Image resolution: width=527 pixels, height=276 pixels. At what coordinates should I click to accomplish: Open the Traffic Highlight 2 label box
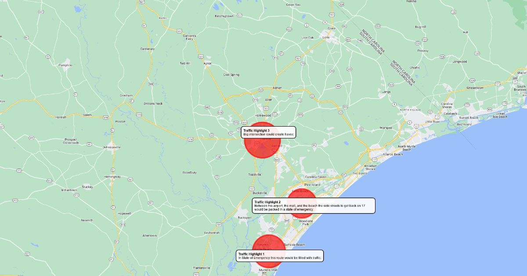tap(314, 205)
